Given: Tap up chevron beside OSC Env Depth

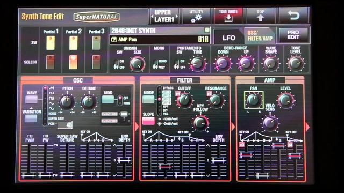Looking at the screenshot, I should pos(115,145).
